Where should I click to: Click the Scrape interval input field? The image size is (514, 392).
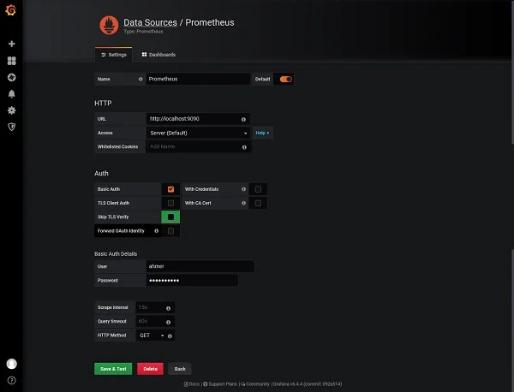click(155, 307)
